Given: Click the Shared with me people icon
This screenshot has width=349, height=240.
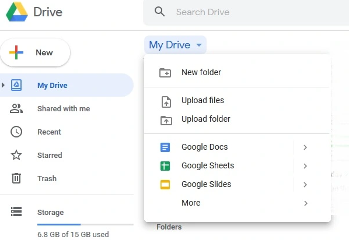Looking at the screenshot, I should pyautogui.click(x=16, y=108).
